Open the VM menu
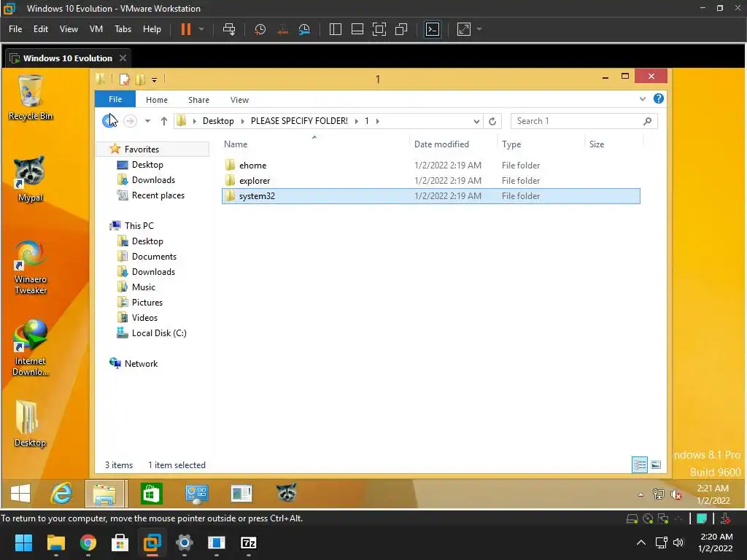 96,29
